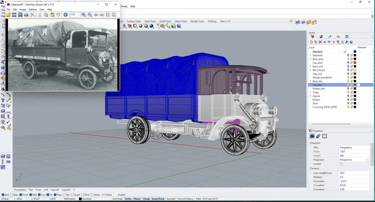Click the IrfanView save (floppy disk) icon

point(20,15)
